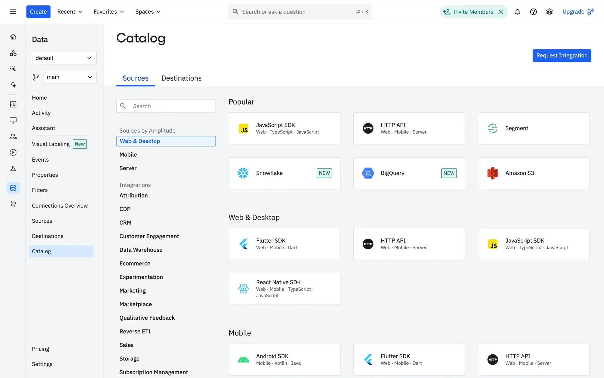This screenshot has height=378, width=604.
Task: Select Data Warehouse category filter
Action: pos(141,250)
